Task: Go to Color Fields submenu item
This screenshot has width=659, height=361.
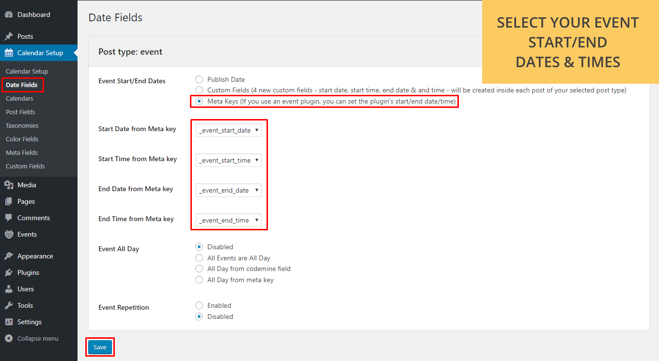Action: coord(22,139)
